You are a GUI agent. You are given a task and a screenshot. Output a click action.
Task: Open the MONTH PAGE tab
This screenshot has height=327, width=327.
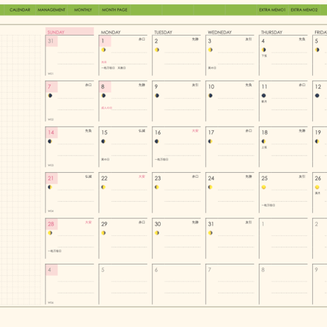click(x=114, y=10)
